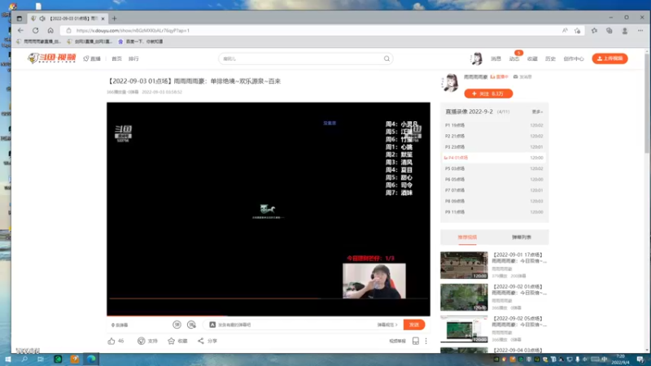Open the Windows Start button
651x366 pixels.
coord(8,359)
